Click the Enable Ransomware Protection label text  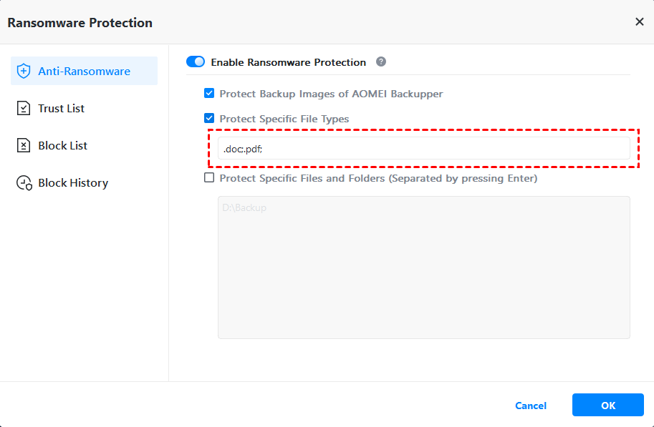[x=288, y=62]
